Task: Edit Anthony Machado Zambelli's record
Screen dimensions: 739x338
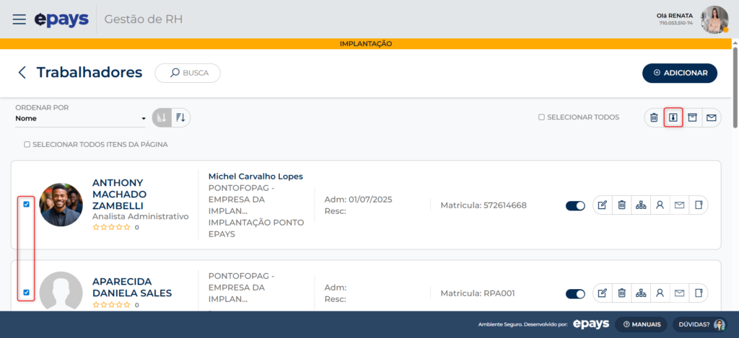Action: [x=602, y=205]
